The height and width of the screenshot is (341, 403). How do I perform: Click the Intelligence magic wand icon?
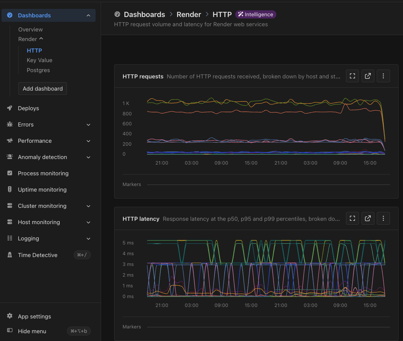pos(240,14)
